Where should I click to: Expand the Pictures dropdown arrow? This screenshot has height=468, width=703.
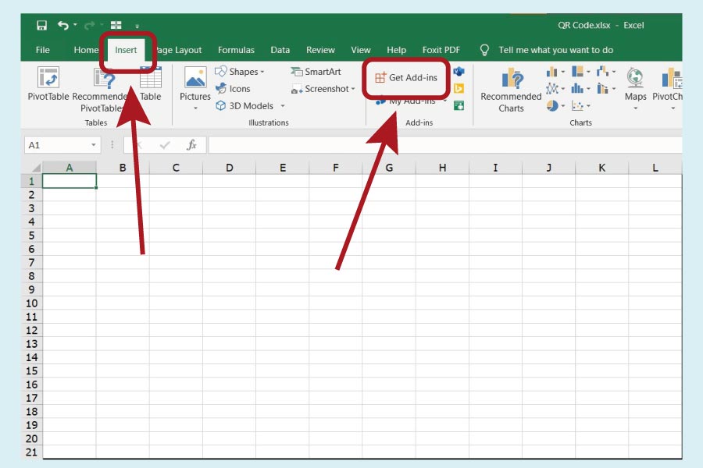coord(195,108)
